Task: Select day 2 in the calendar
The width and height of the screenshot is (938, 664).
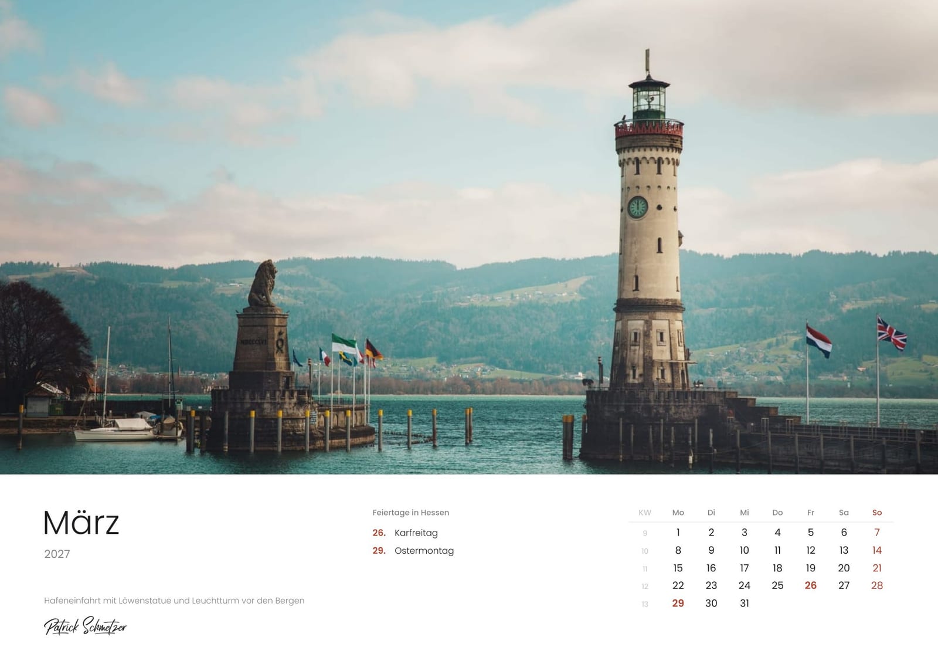Action: [711, 533]
